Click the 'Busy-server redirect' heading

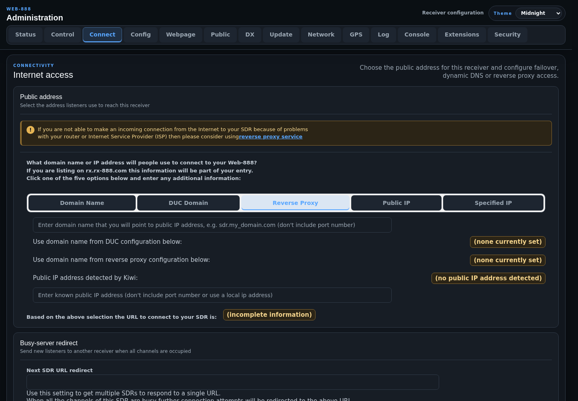pyautogui.click(x=49, y=343)
